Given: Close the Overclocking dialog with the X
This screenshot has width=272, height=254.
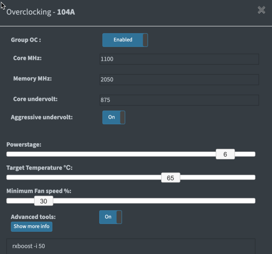Looking at the screenshot, I should point(261,10).
